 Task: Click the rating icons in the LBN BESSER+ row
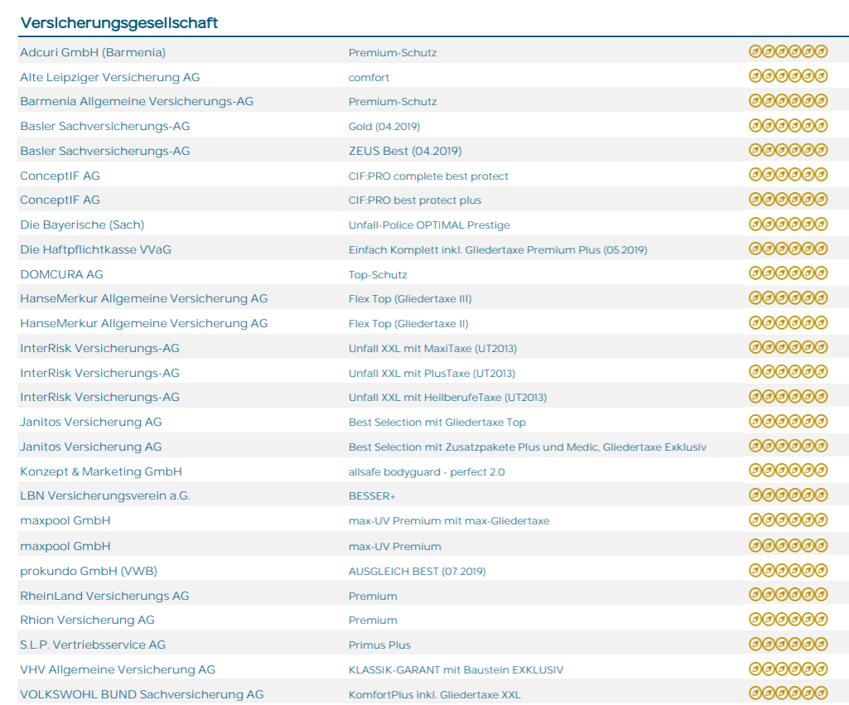click(x=788, y=495)
